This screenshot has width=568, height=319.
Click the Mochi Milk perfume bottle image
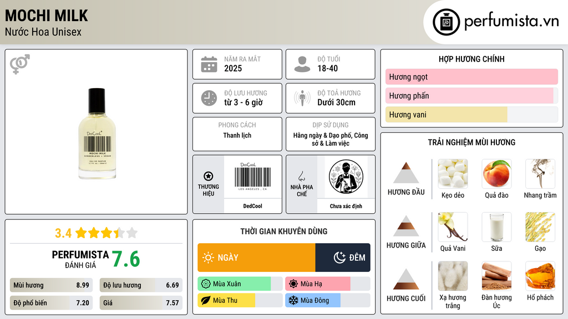pos(97,133)
